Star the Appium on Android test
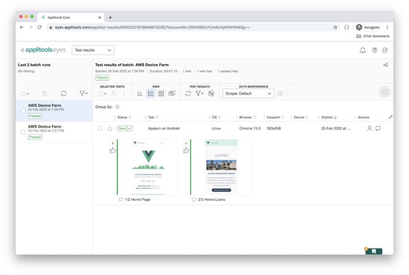Screen dimensions: 409x275 pyautogui.click(x=110, y=128)
